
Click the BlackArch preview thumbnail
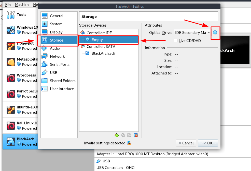point(235,50)
